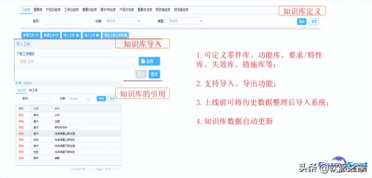Open the 分类 dropdown in the top filter bar

tap(123, 21)
